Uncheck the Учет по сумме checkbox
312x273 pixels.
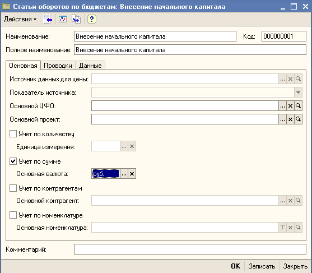click(13, 161)
